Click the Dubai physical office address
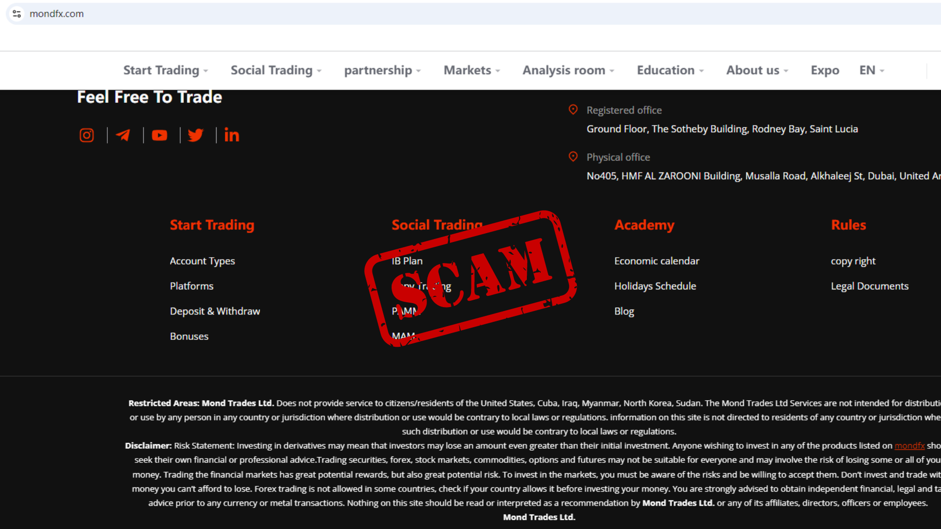 pos(764,176)
